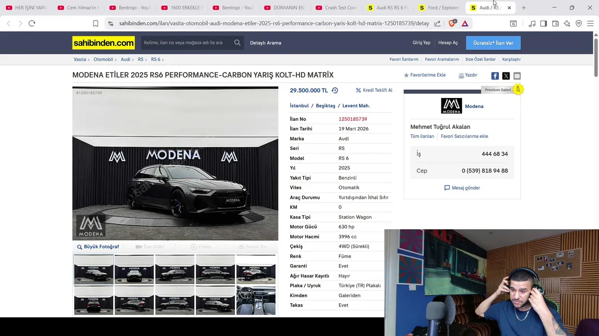This screenshot has width=599, height=336.
Task: Click Karşılaştır
Action: pyautogui.click(x=511, y=59)
